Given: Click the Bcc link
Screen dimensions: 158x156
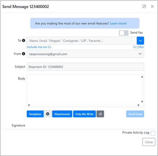Looking at the screenshot, I should (141, 47).
